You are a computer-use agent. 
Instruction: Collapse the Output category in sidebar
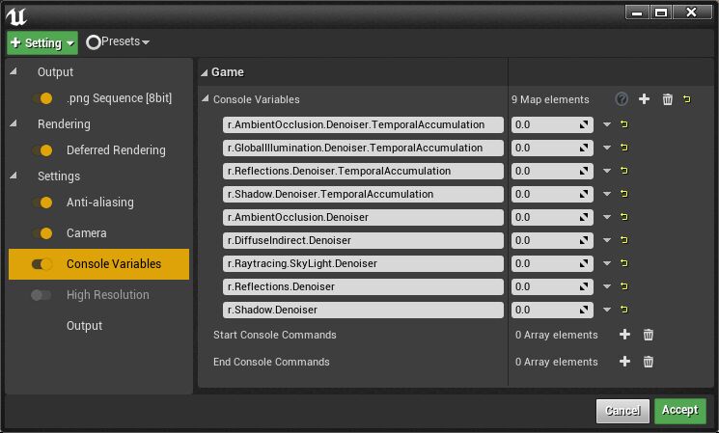[14, 71]
